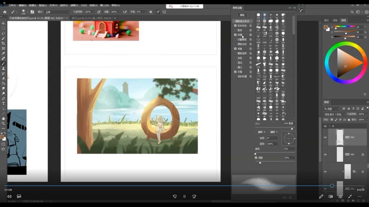369x207 pixels.
Task: Select the Crop tool
Action: click(3, 43)
